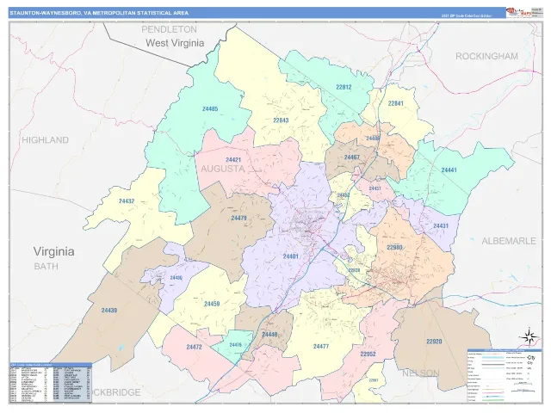Open the ZIP code index table
Viewport: 551px width, 413px height.
(x=51, y=382)
